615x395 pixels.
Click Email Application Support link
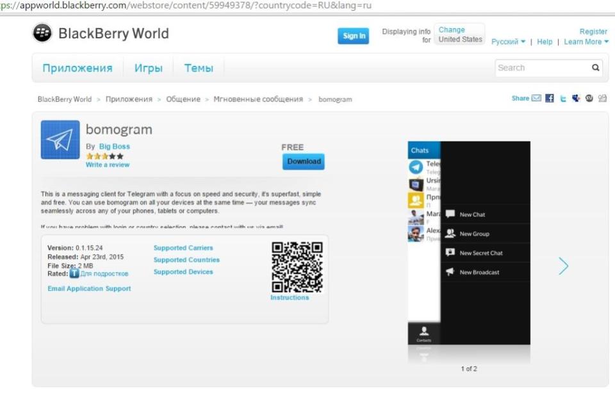tap(89, 289)
